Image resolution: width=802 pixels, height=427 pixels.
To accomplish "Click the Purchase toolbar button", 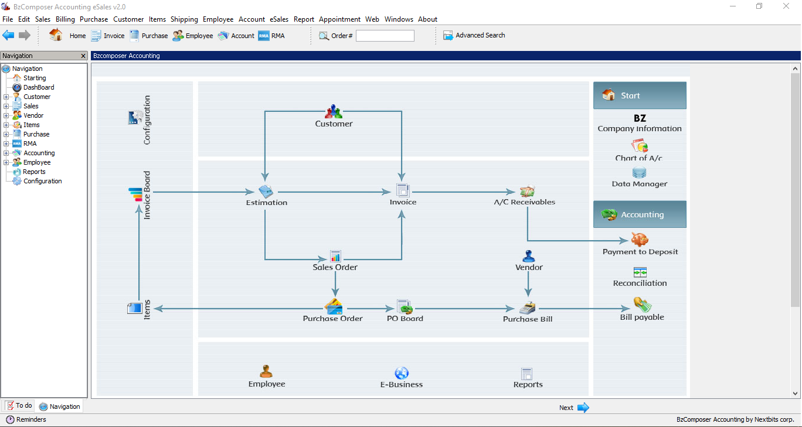I will [x=148, y=35].
